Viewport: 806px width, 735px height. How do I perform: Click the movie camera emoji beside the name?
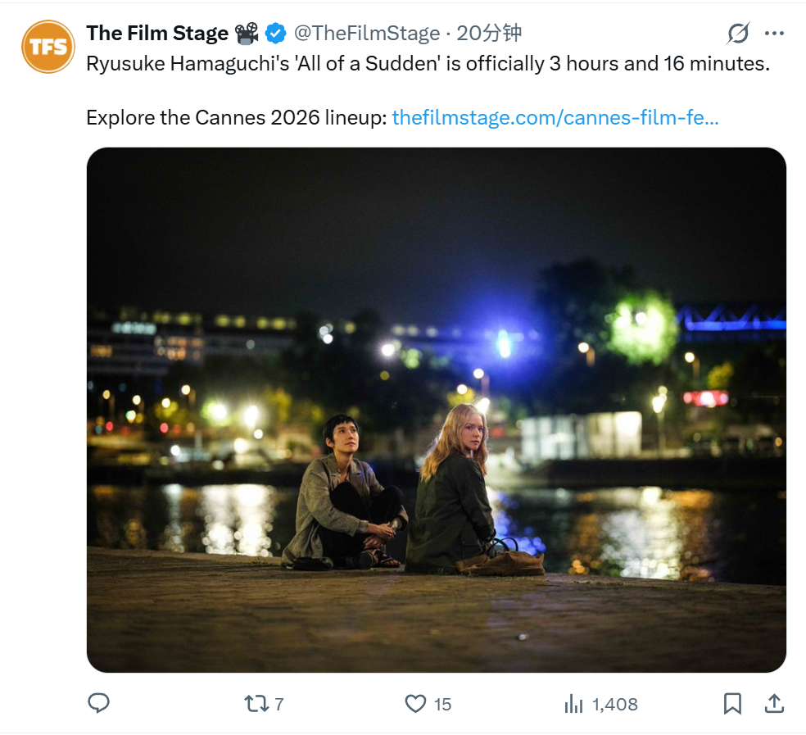tap(247, 34)
